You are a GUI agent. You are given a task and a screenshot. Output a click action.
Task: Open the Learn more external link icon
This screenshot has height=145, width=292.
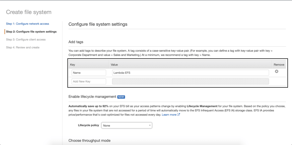[179, 115]
